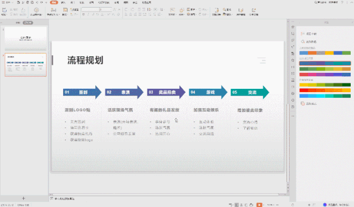The height and width of the screenshot is (207, 354).
Task: Start slideshow with orange play button in status bar
Action: [x=259, y=205]
